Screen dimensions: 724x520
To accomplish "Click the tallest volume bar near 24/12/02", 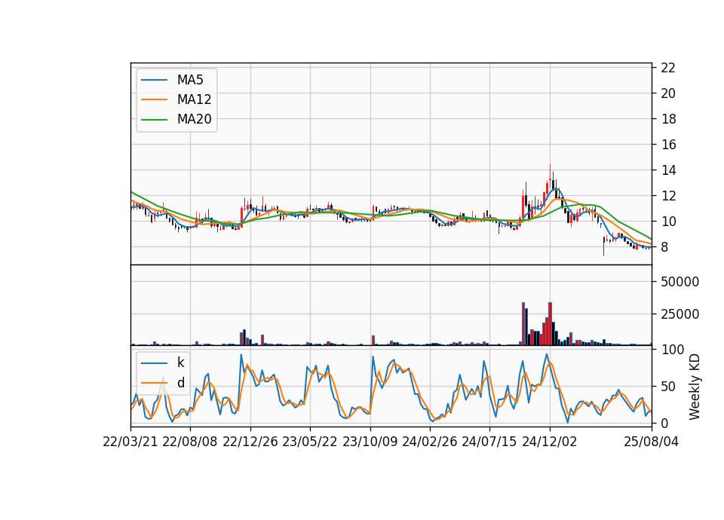I will 550,323.
